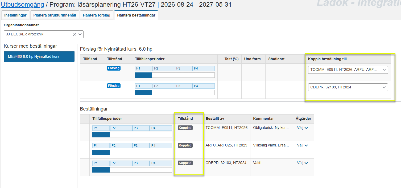This screenshot has width=401, height=188.
Task: Click the Kopplad badge for the CDEPR order
Action: click(185, 163)
